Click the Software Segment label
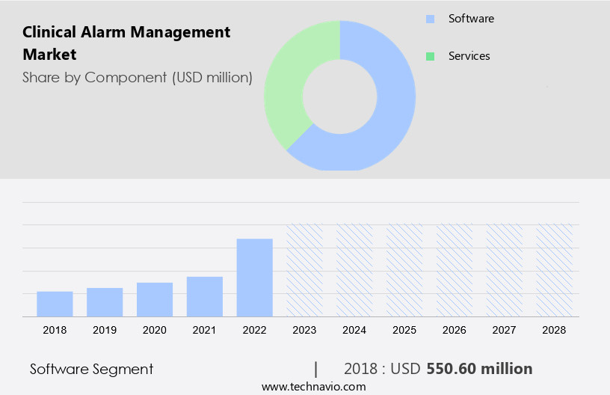 tap(91, 369)
